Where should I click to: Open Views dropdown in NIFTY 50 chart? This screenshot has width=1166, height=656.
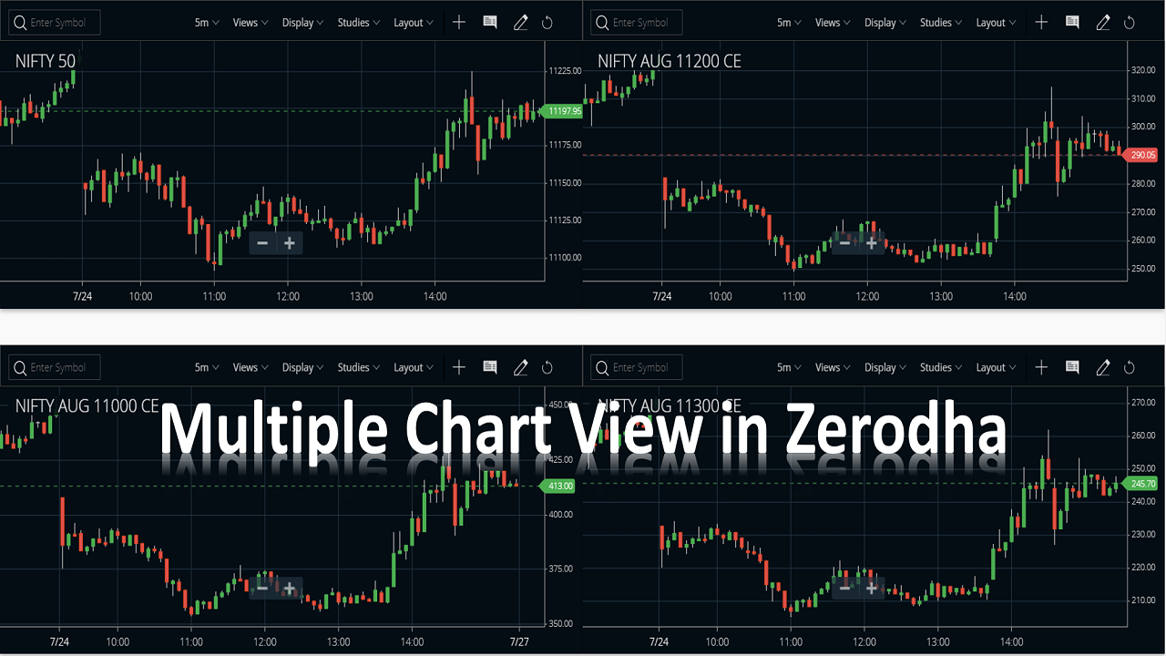(251, 23)
